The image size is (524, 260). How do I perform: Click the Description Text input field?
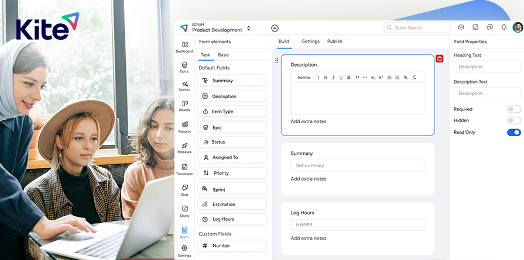click(x=487, y=93)
